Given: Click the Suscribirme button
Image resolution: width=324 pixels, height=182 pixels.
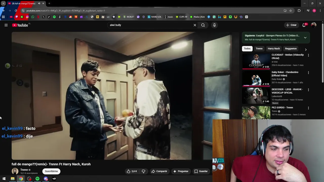Looking at the screenshot, I should (51, 171).
